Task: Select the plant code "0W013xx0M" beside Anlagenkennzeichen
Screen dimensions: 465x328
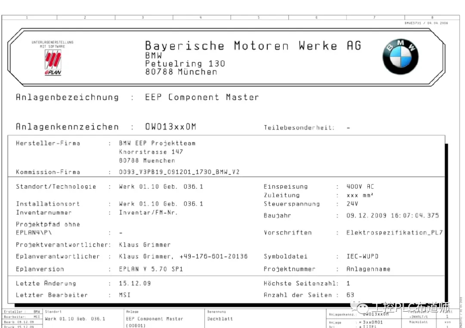Action: pos(170,127)
